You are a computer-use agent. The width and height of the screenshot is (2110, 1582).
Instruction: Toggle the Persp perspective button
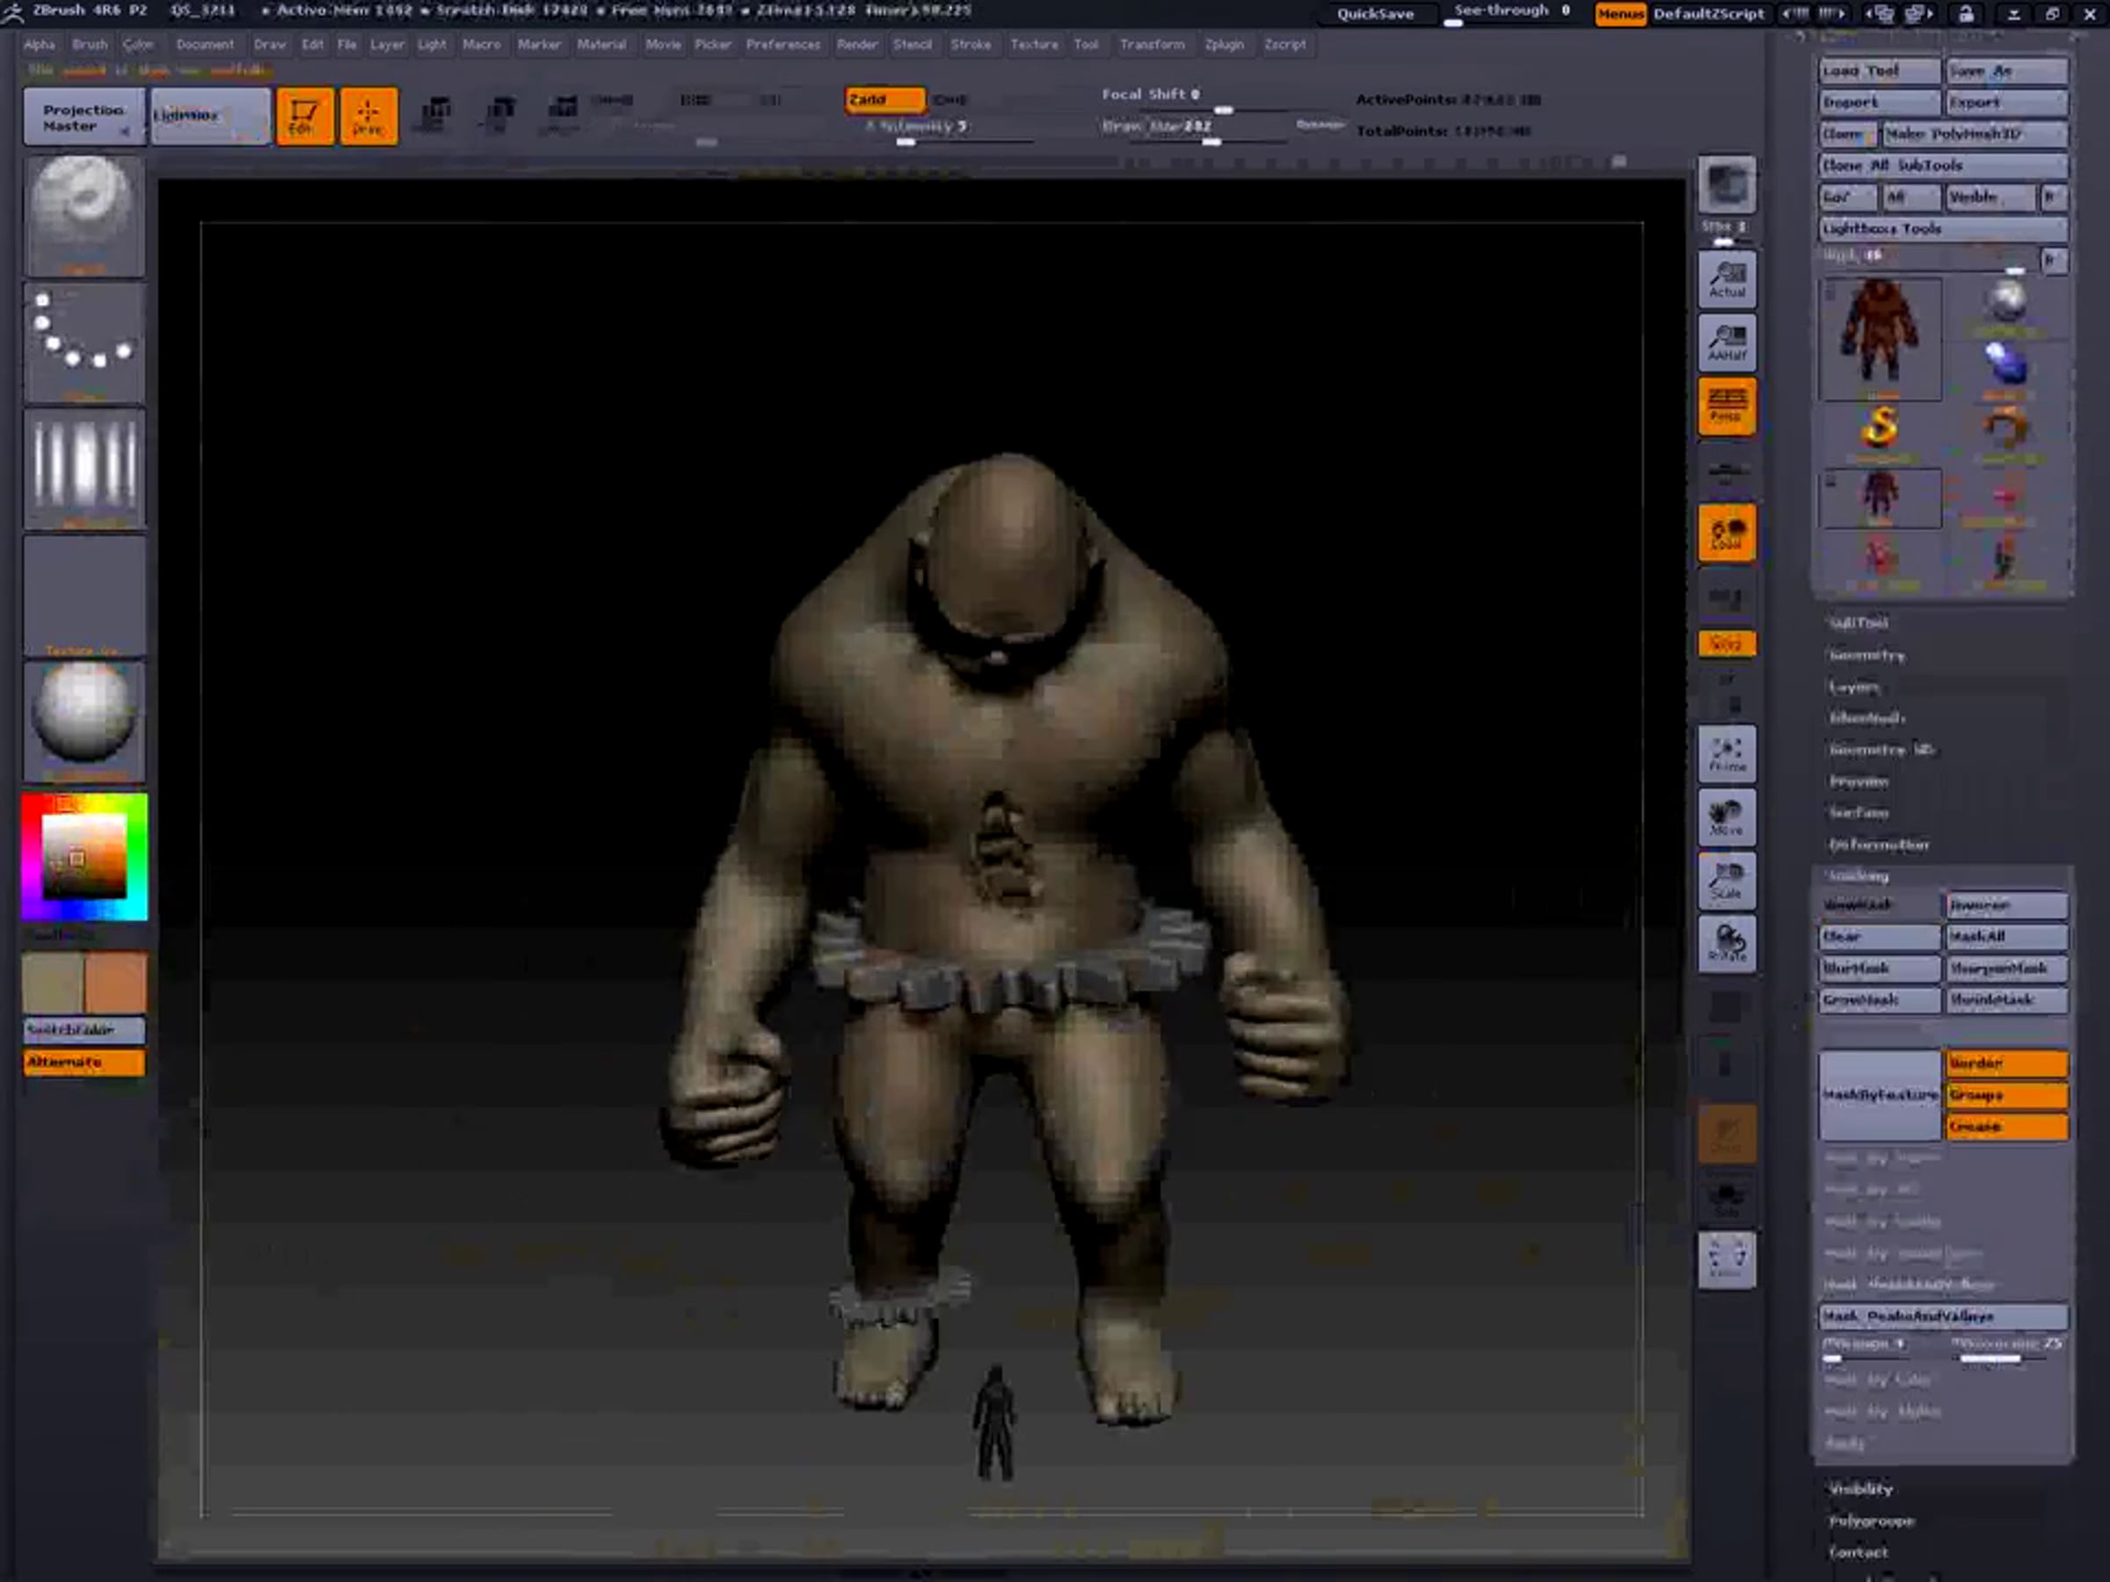click(1727, 405)
